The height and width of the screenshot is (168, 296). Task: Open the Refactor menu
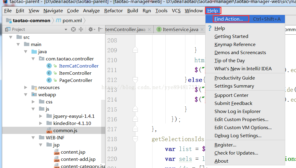(x=114, y=11)
